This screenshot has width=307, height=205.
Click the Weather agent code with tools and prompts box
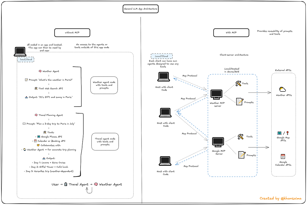click(x=104, y=85)
